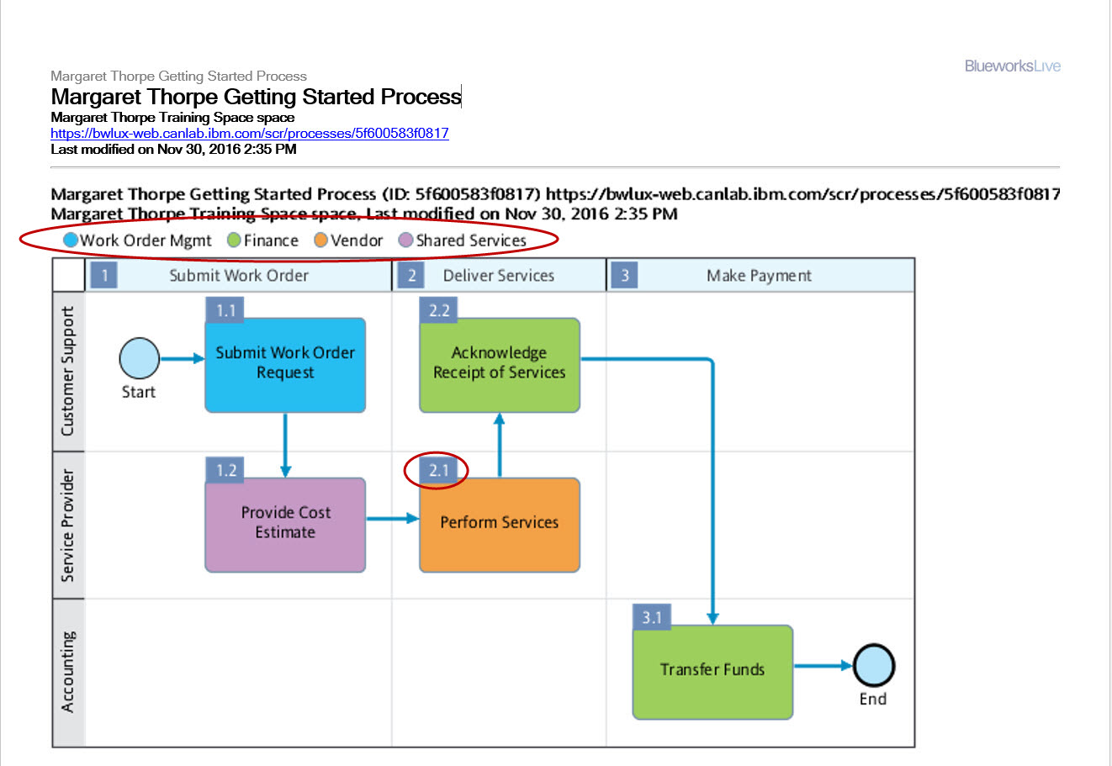Click the 2.2 activity number badge

pyautogui.click(x=438, y=310)
